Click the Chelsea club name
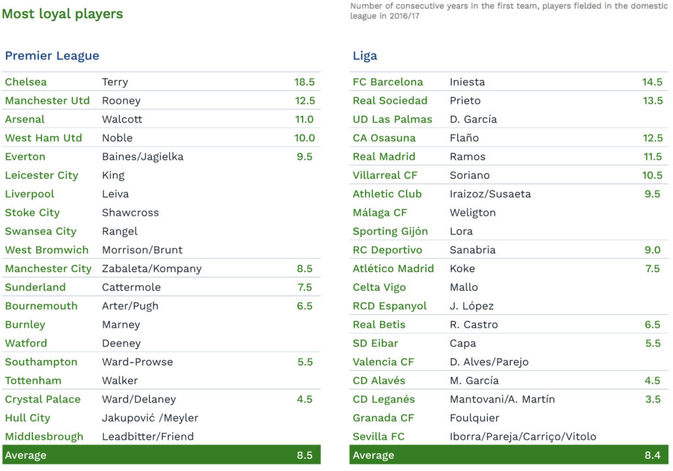 (x=26, y=82)
